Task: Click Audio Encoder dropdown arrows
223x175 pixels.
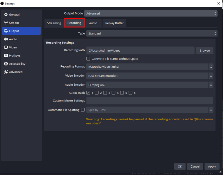Action: pos(211,85)
